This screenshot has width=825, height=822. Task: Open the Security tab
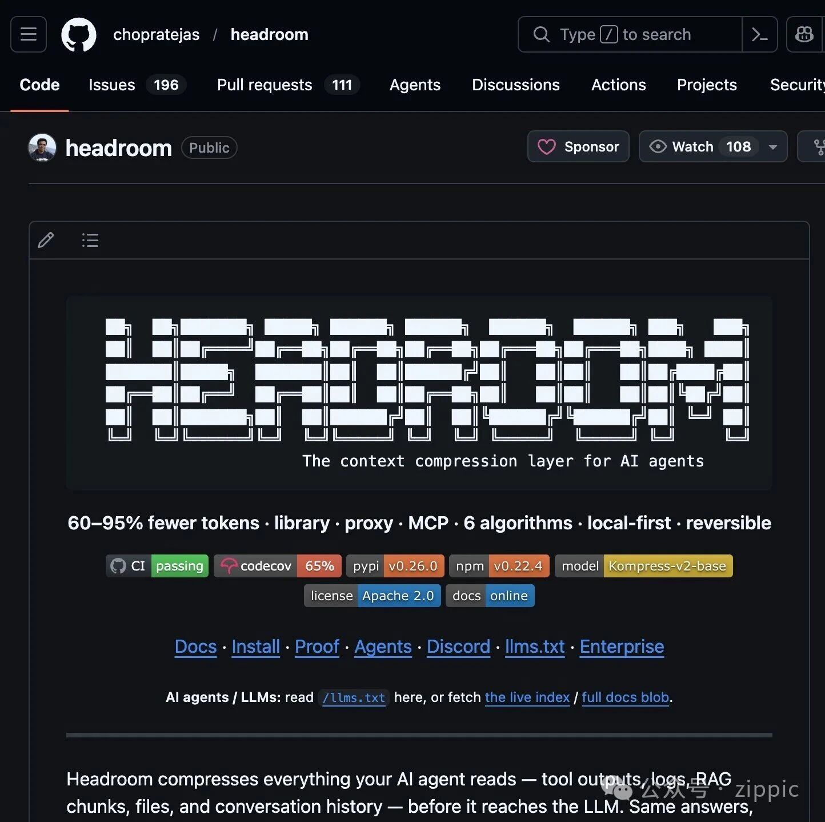[x=797, y=85]
